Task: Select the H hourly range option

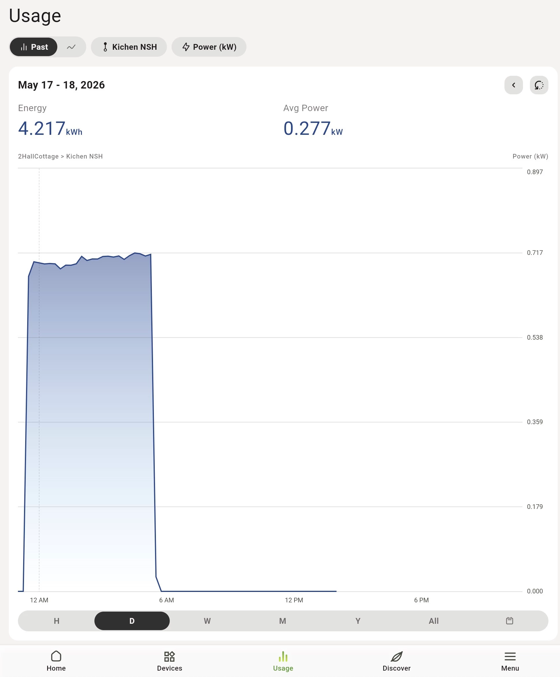Action: 56,621
